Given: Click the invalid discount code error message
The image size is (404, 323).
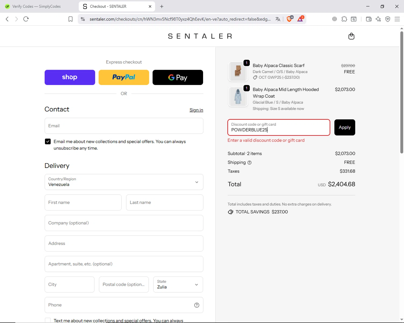Looking at the screenshot, I should (x=266, y=141).
